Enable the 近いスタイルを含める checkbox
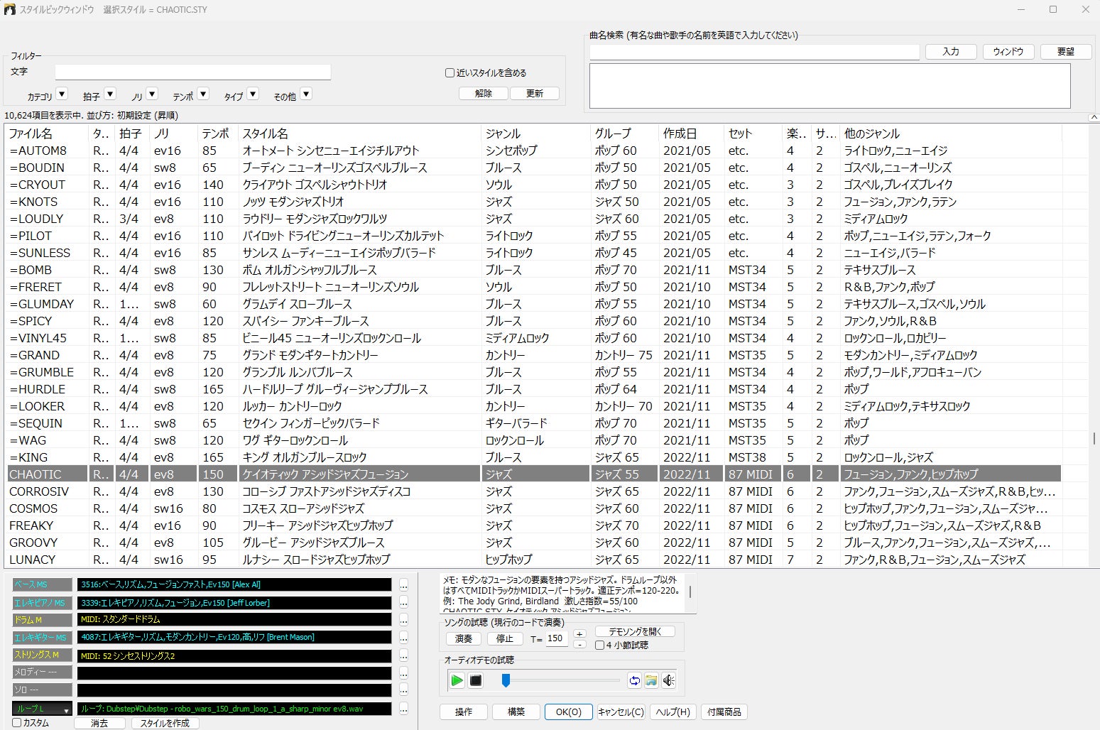 tap(450, 72)
